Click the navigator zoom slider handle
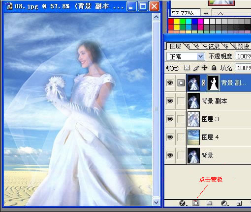This screenshot has width=251, height=212. (x=220, y=14)
